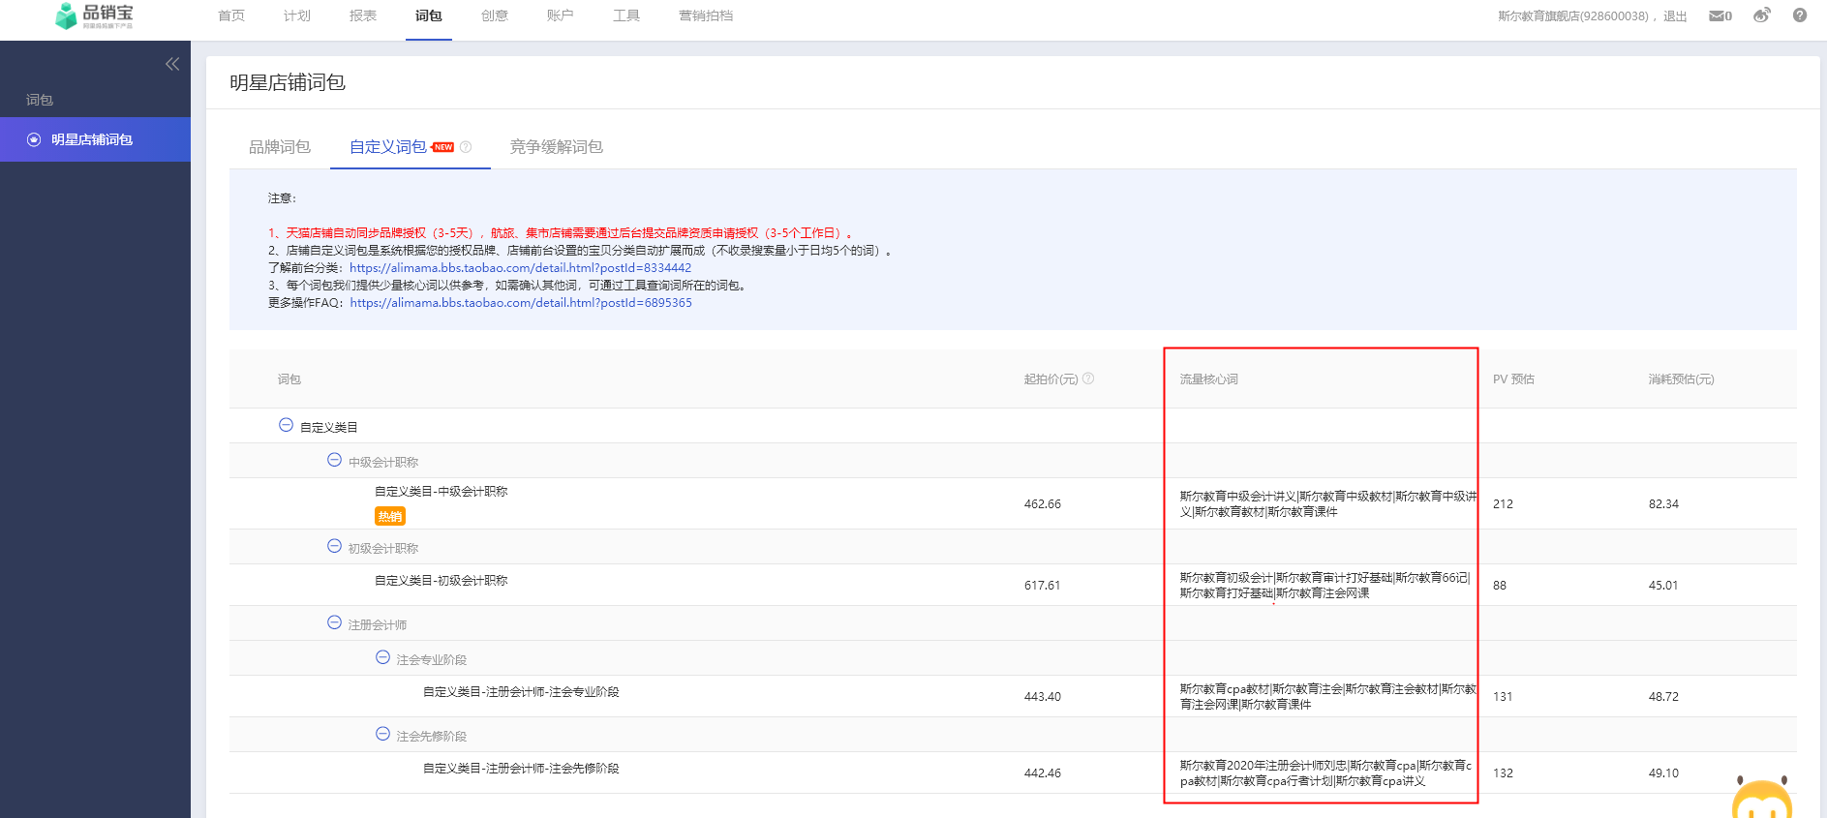Open the postId=8334442 forum link
This screenshot has width=1827, height=818.
point(521,268)
